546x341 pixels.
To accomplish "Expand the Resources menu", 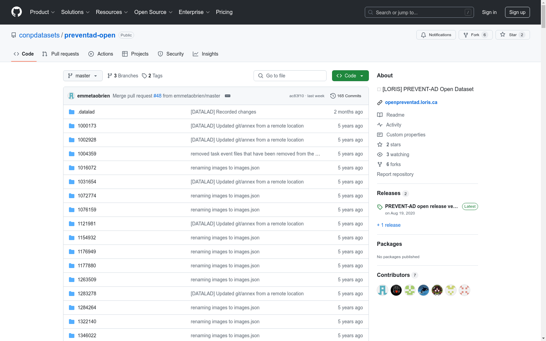I will (112, 12).
